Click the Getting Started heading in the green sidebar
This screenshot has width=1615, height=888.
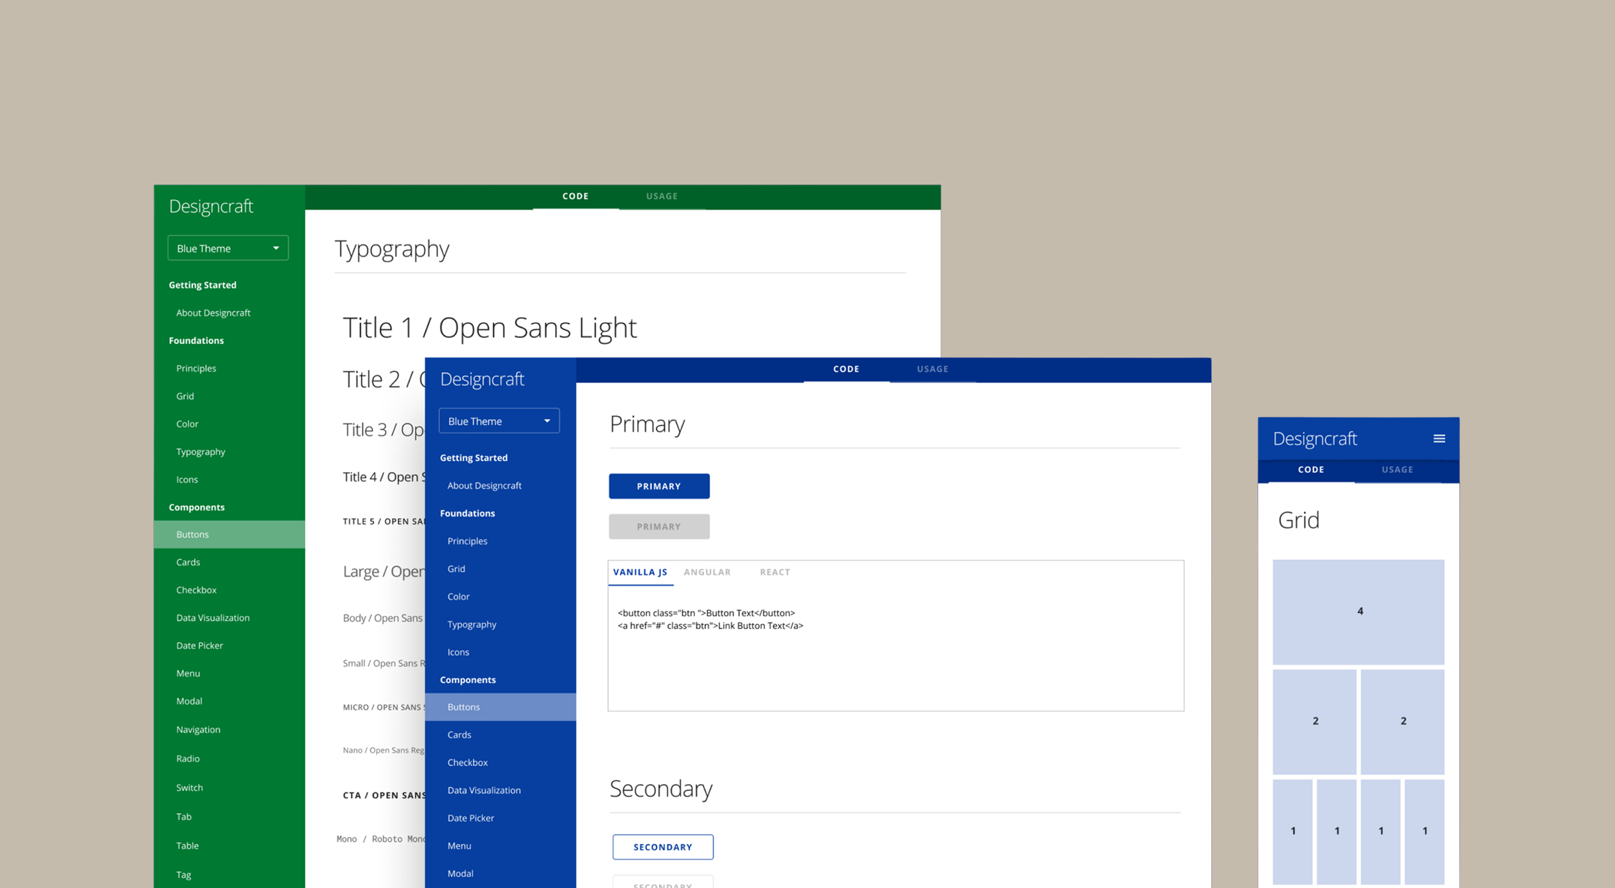click(x=203, y=285)
